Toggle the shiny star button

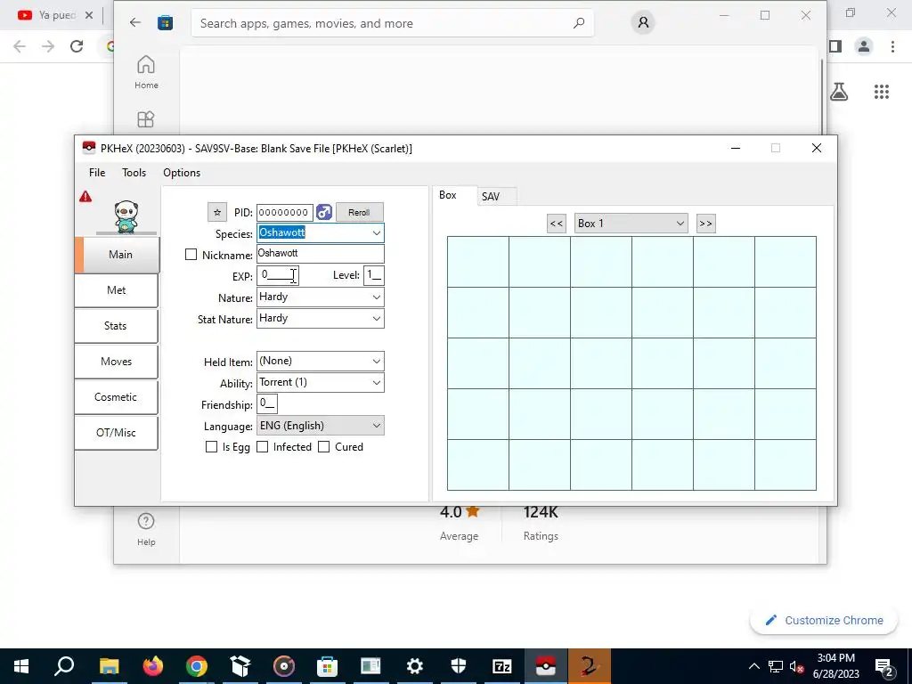tap(217, 212)
